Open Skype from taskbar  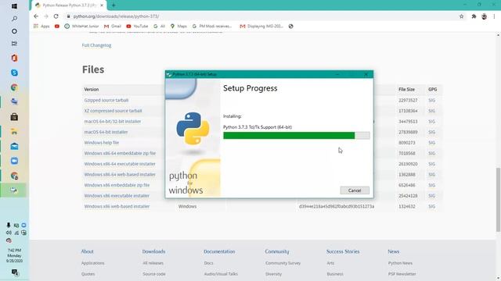coord(14,73)
